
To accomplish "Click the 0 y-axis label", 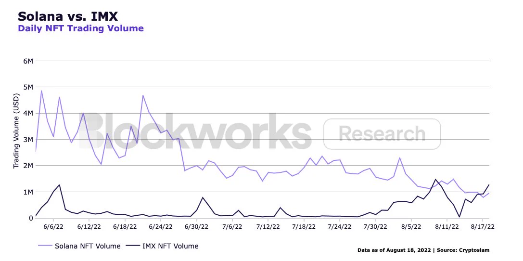I will (x=31, y=218).
